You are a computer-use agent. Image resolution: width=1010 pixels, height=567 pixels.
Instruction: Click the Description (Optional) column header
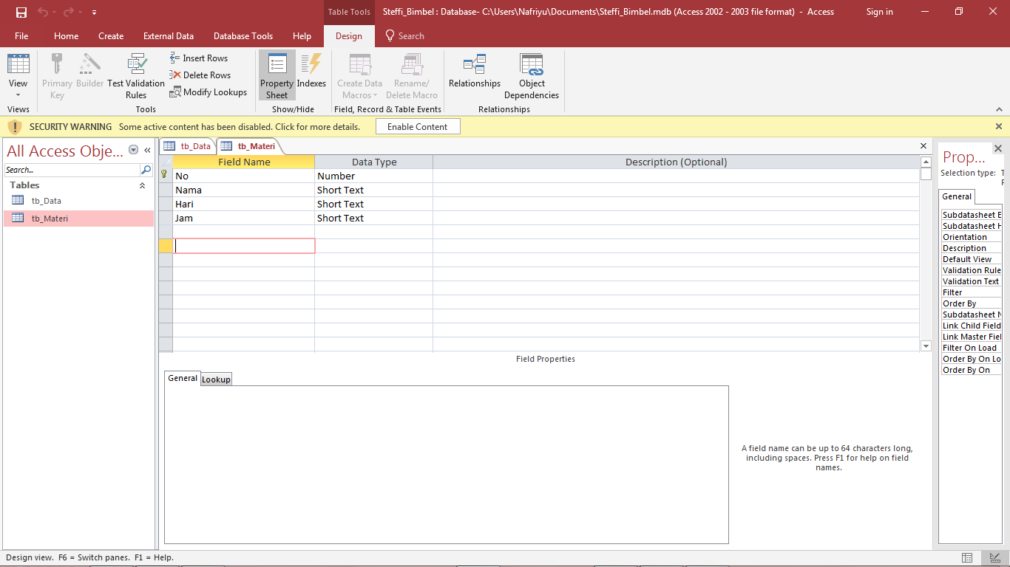point(676,162)
